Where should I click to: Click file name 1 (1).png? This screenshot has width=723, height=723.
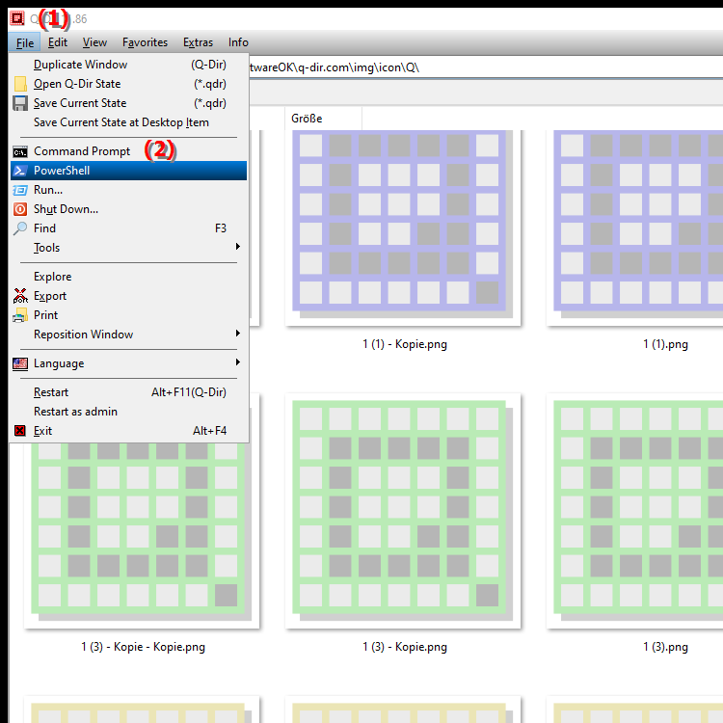point(665,344)
